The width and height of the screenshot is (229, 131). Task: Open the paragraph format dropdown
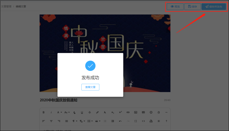(x=75, y=121)
